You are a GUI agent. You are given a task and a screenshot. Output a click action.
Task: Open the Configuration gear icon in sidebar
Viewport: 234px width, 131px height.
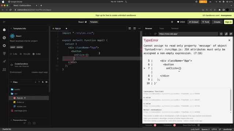[4, 45]
